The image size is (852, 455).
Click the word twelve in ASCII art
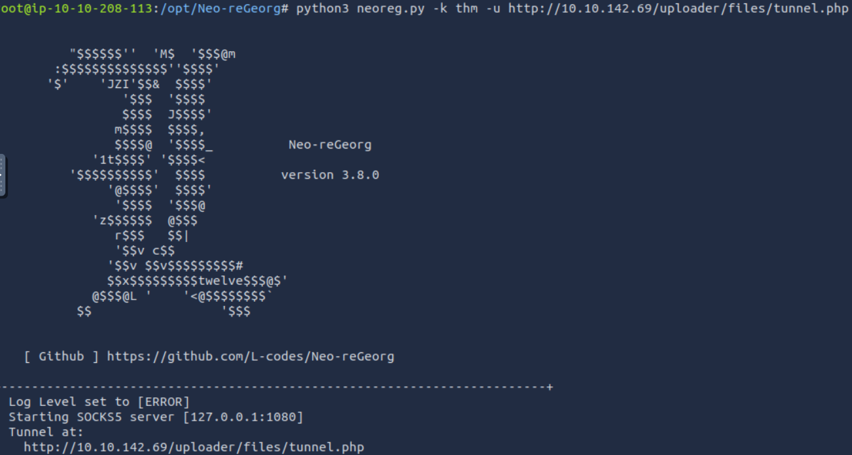click(220, 281)
